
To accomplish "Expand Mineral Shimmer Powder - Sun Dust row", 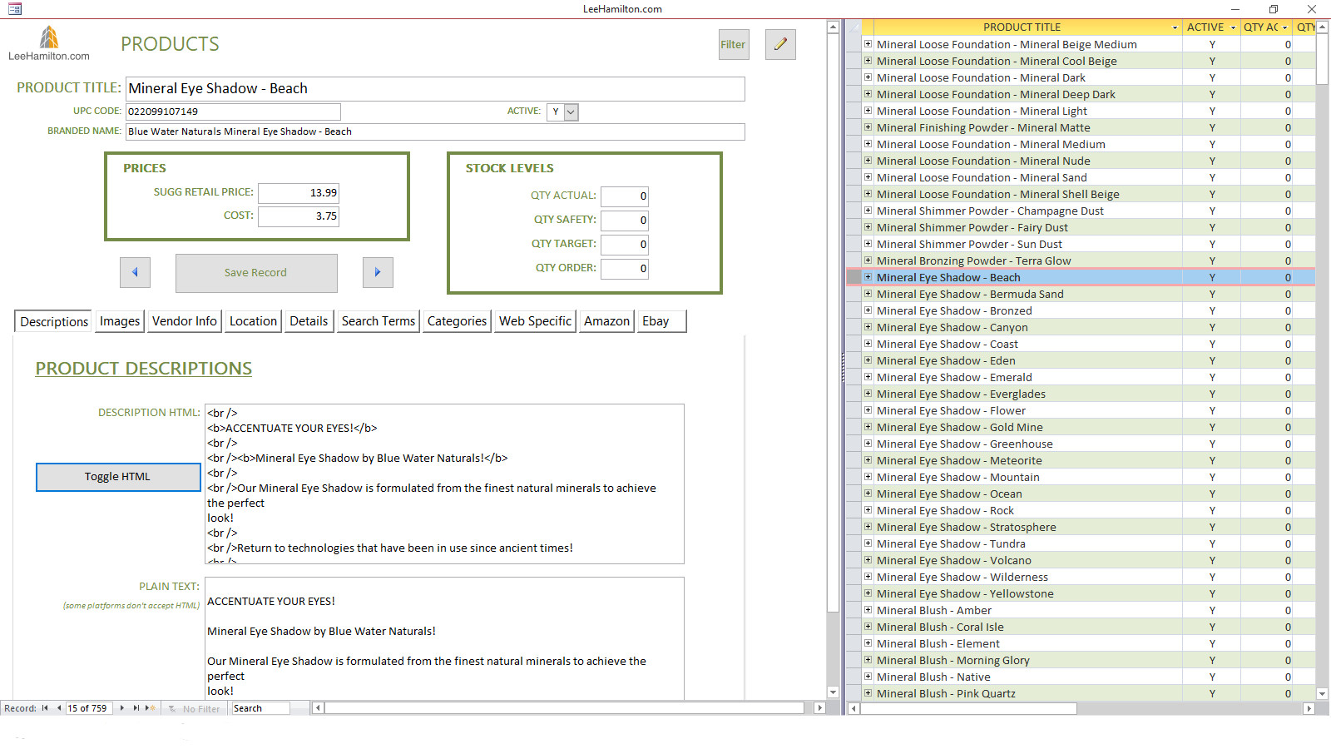I will (x=868, y=244).
